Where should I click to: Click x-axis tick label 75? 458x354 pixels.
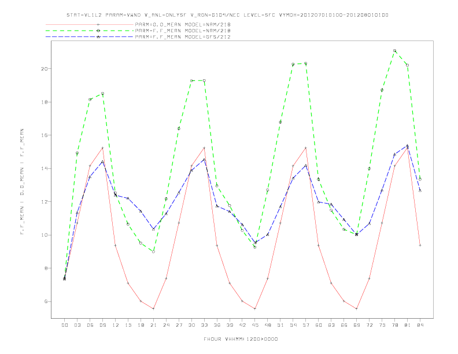[x=382, y=325]
